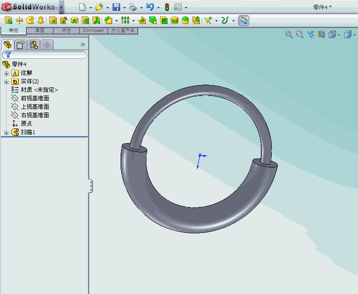Open the DimXpertManager tab

(x=47, y=45)
